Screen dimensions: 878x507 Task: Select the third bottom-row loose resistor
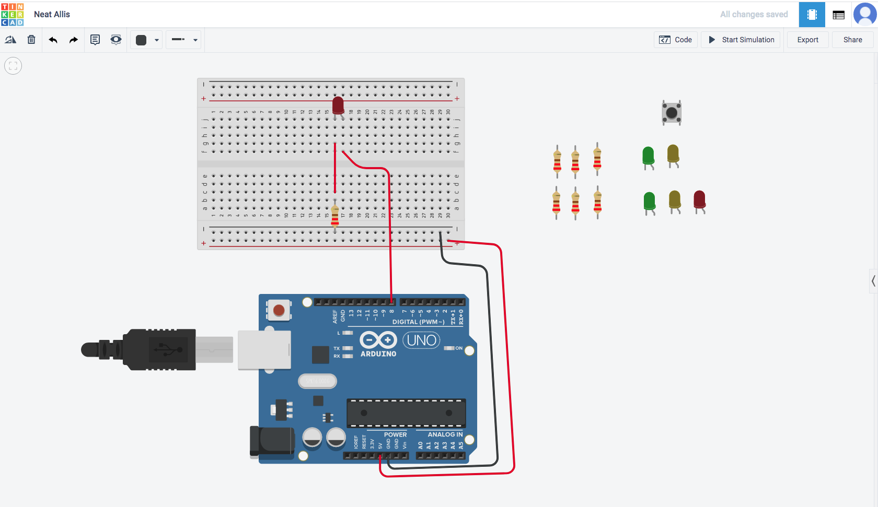598,202
